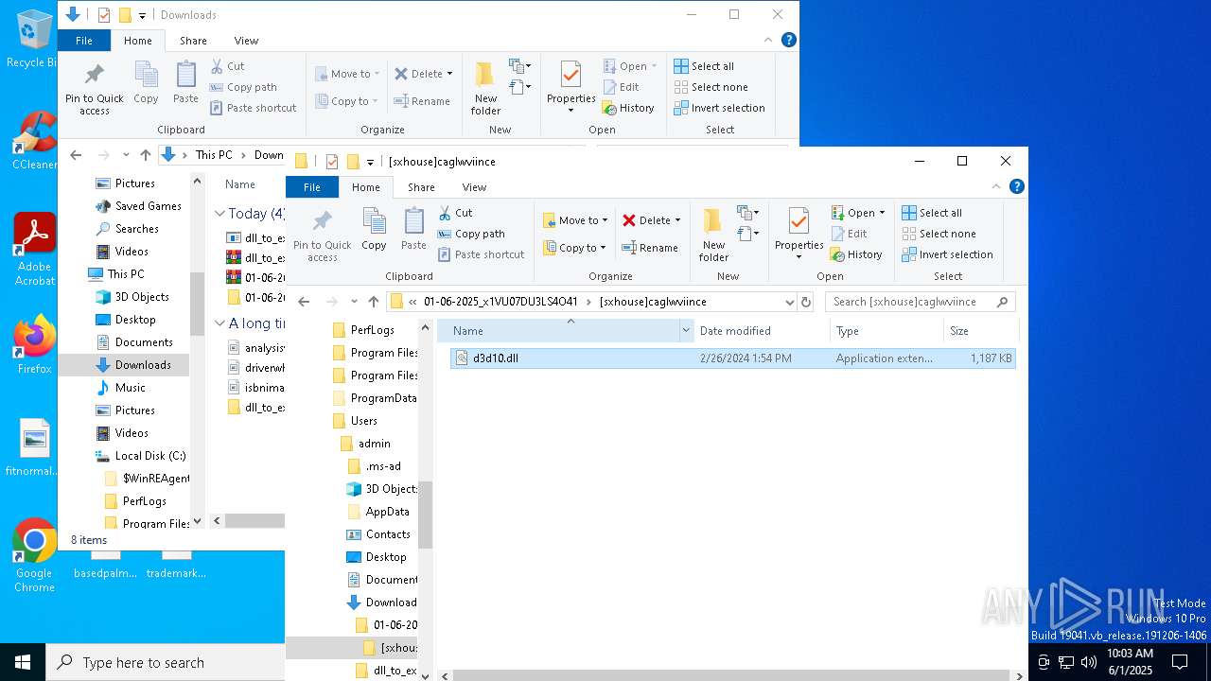Click Paste icon in front window ribbon
This screenshot has width=1211, height=681.
(413, 230)
